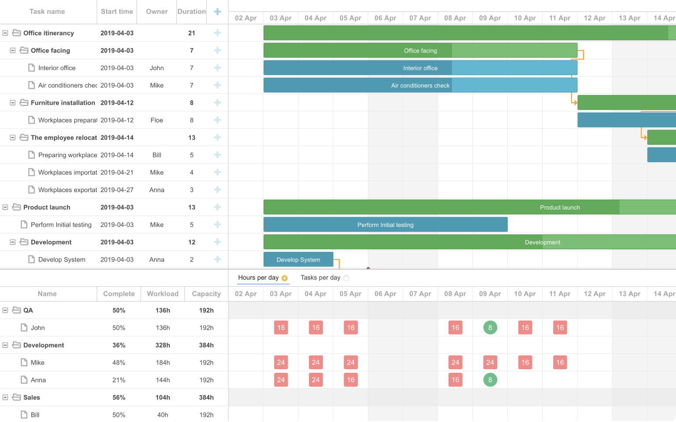Click the plus icon for Product launch
This screenshot has width=676, height=422.
[217, 207]
